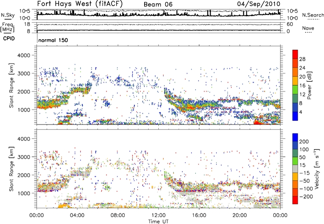Select the 'normal 150' CPID text
Viewport: 324px width, 224px height.
tap(53, 40)
